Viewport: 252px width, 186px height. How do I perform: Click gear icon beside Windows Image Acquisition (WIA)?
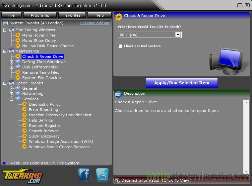(24, 141)
